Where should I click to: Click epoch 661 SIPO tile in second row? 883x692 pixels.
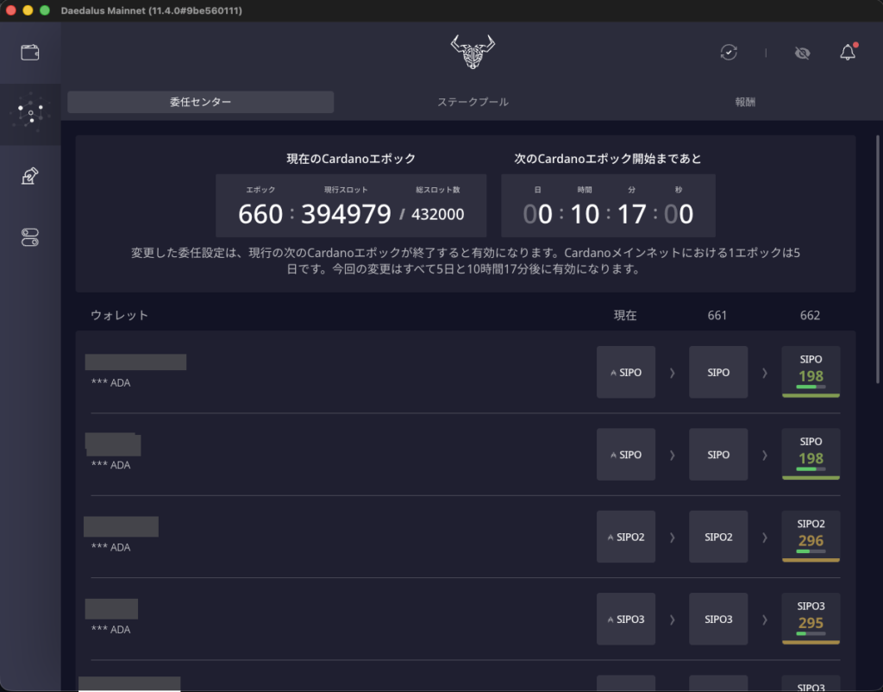click(718, 454)
